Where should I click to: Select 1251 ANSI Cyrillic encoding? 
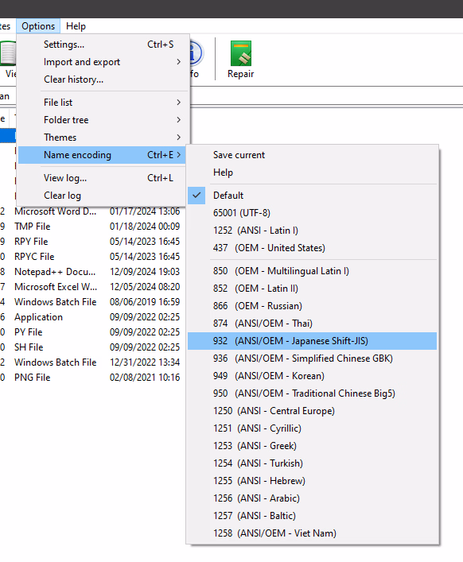312,428
